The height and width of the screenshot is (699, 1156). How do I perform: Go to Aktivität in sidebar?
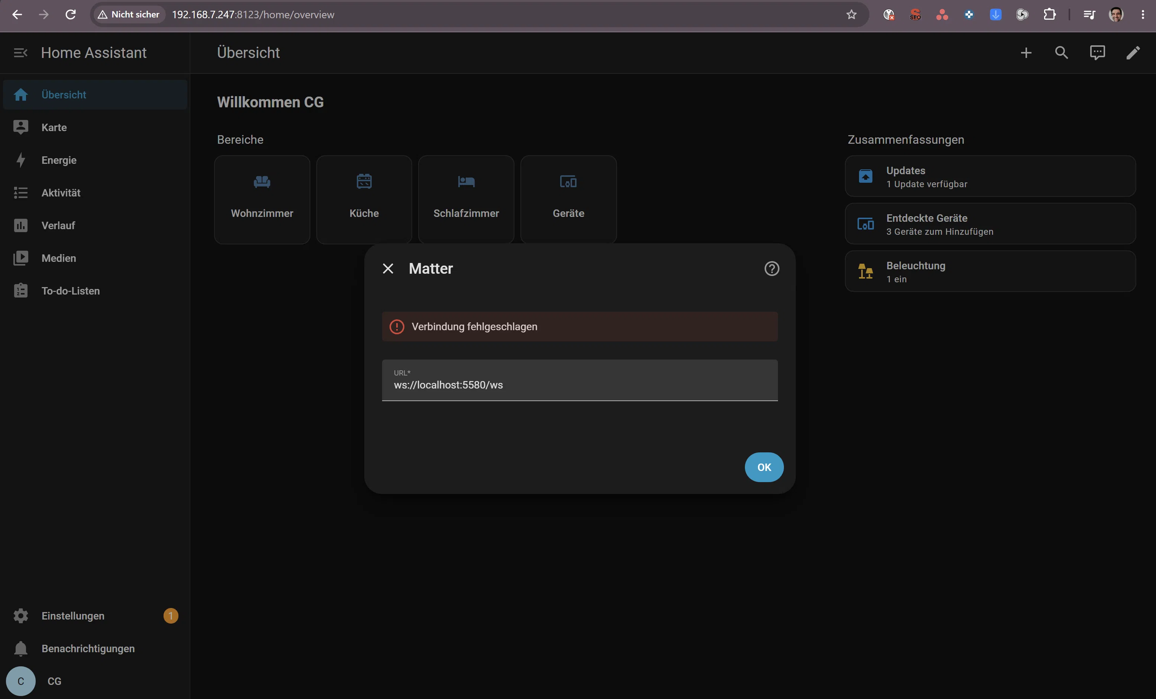tap(95, 193)
